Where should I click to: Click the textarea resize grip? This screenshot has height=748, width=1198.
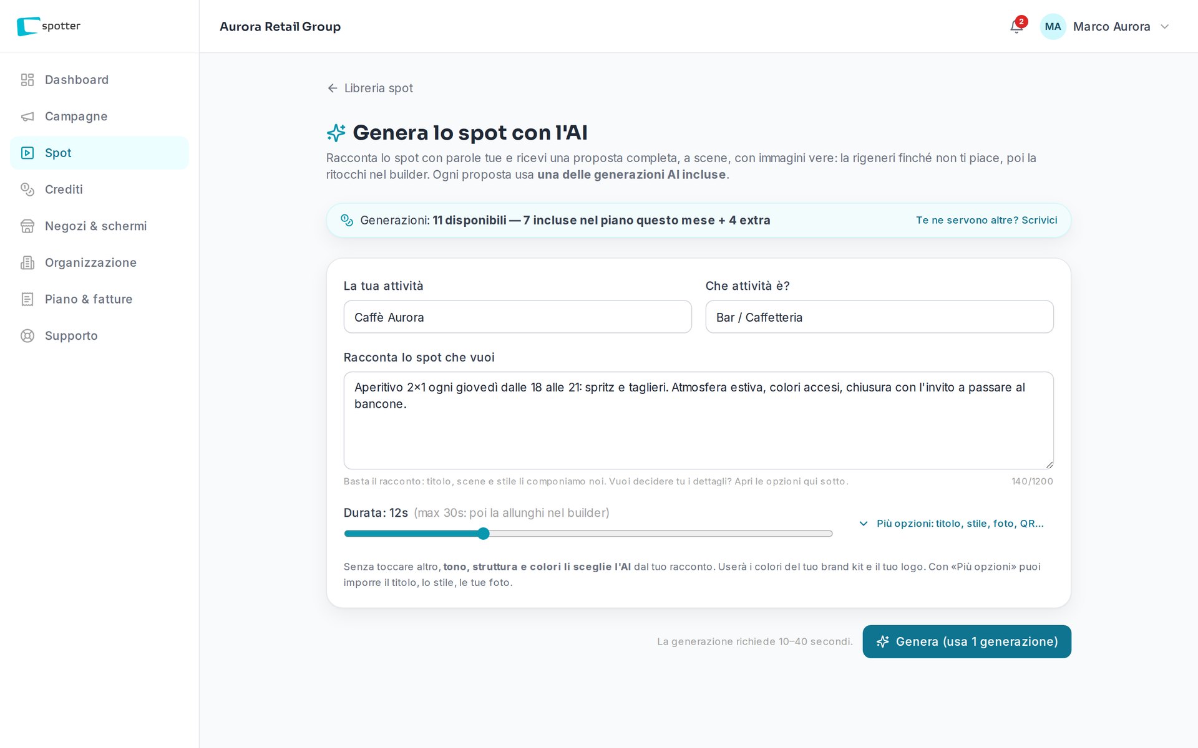pos(1049,464)
